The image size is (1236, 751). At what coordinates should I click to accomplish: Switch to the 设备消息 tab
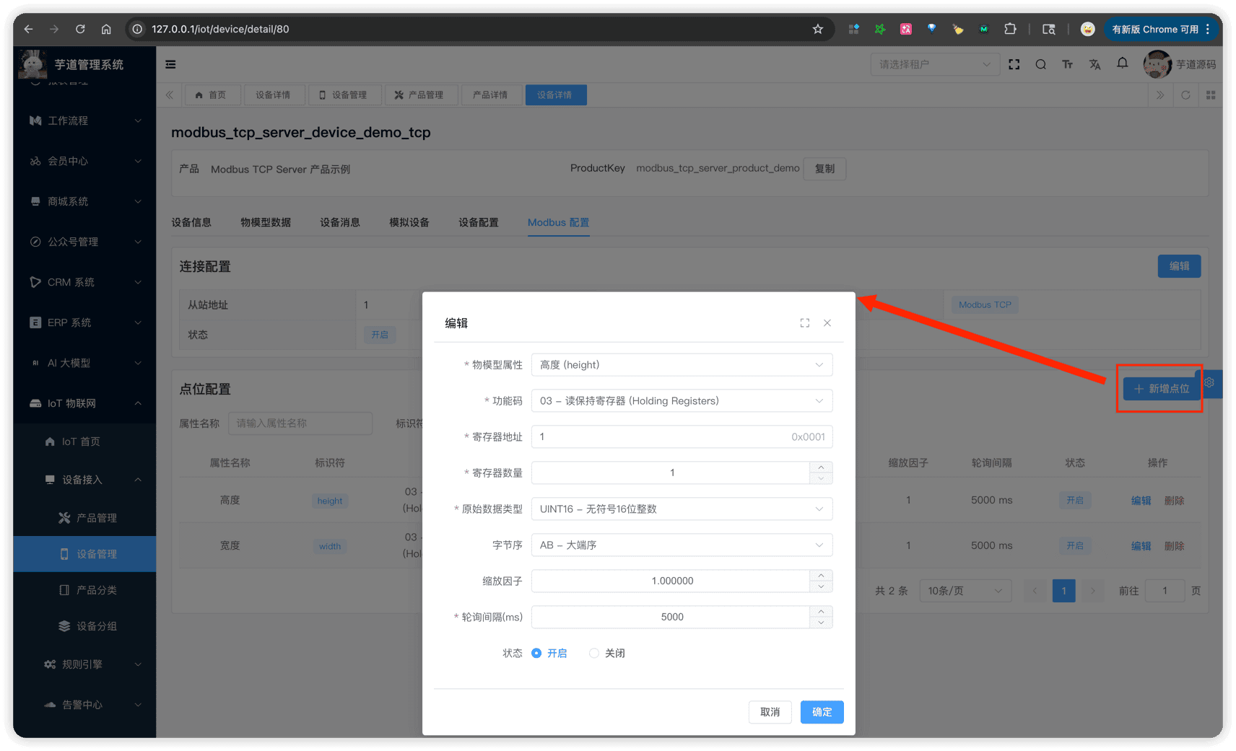click(340, 222)
